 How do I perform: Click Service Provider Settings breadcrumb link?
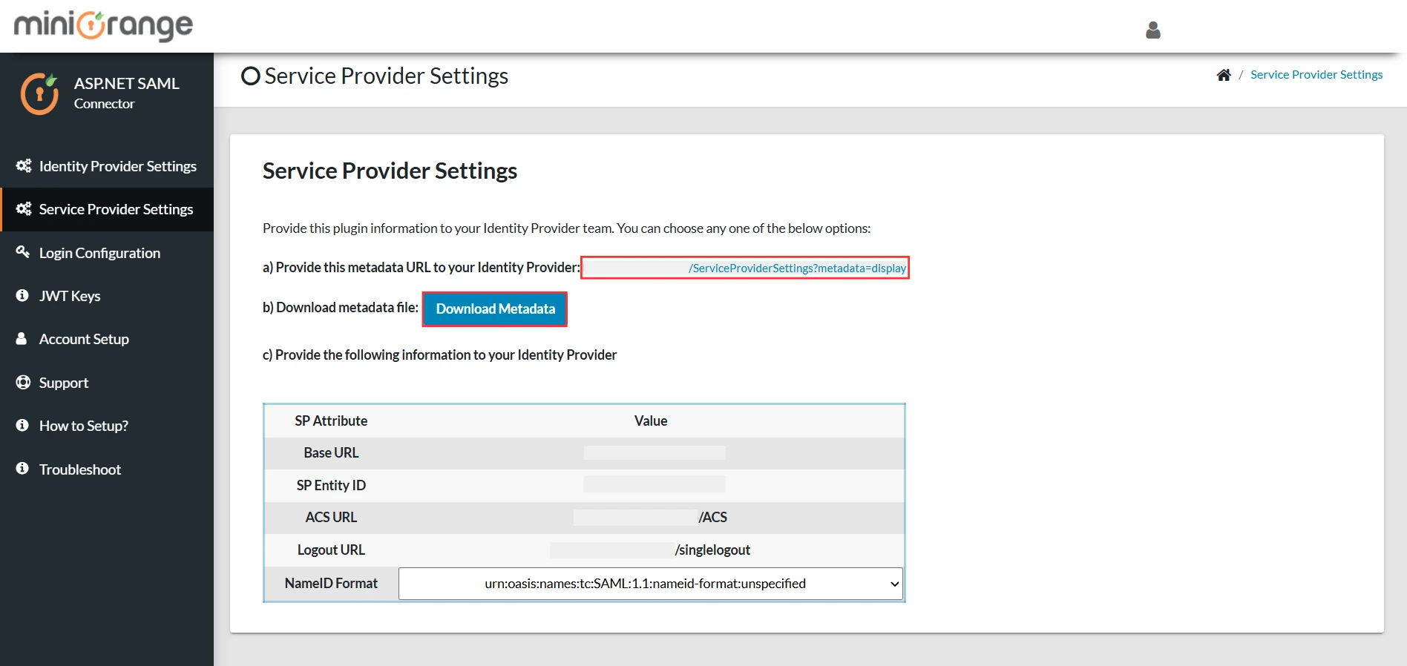(x=1316, y=74)
